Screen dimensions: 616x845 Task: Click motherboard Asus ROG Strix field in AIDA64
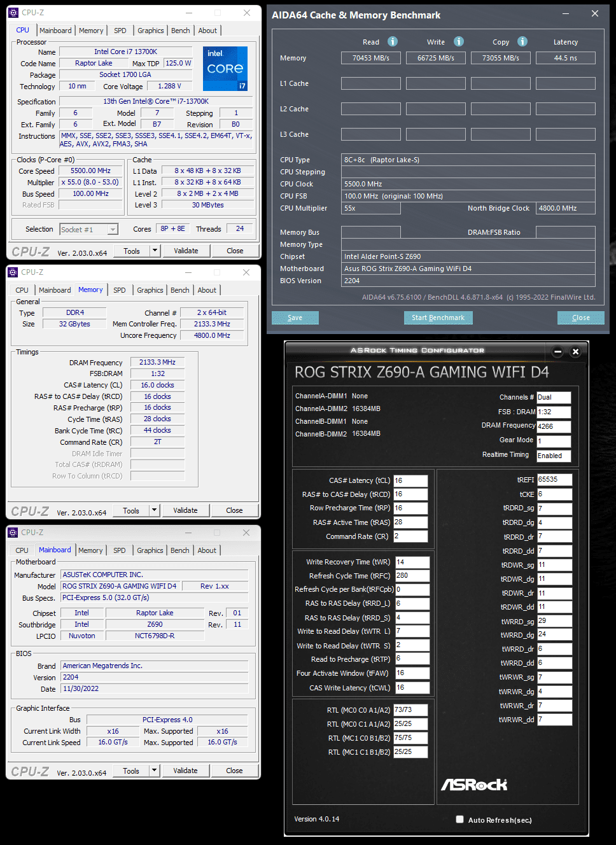click(x=468, y=269)
